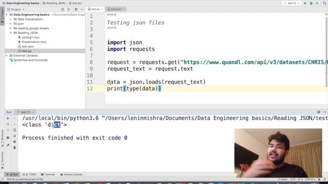The height and width of the screenshot is (184, 328).
Task: Hide the Project panel with minus icon
Action: (82, 9)
